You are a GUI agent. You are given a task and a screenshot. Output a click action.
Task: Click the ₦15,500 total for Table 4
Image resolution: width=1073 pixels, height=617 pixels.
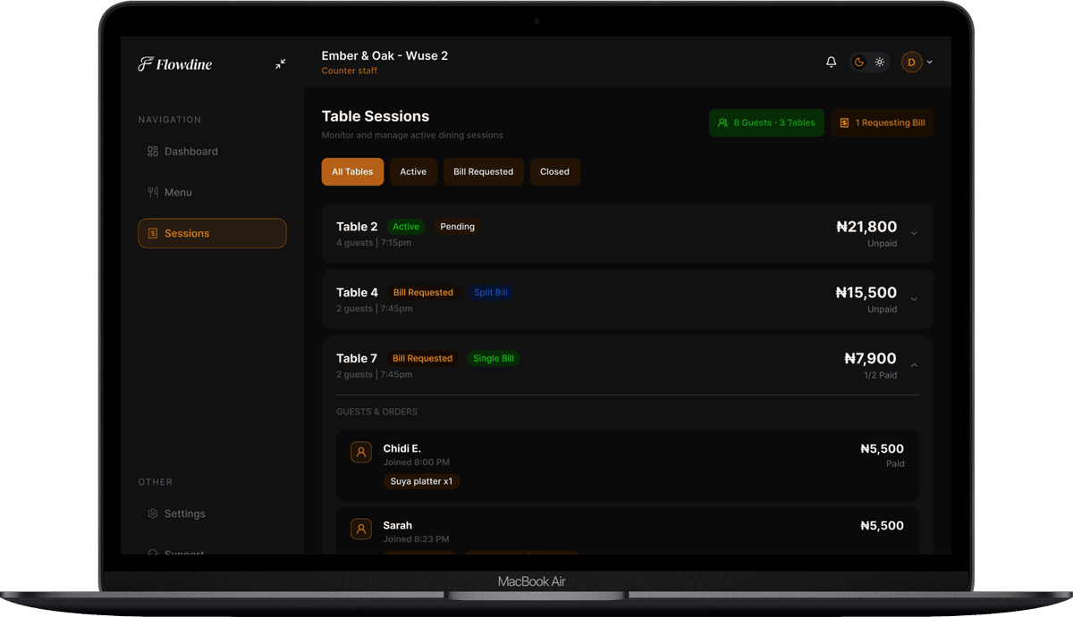click(866, 292)
